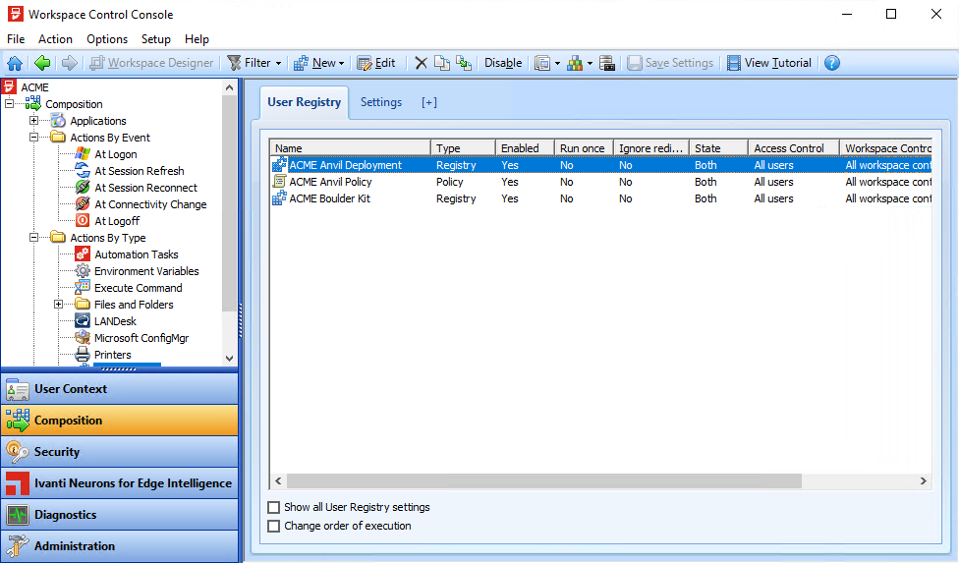Open the Action menu
959x563 pixels.
click(55, 39)
